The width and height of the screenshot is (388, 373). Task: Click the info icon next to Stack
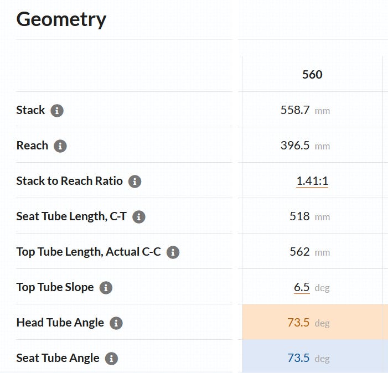(57, 111)
